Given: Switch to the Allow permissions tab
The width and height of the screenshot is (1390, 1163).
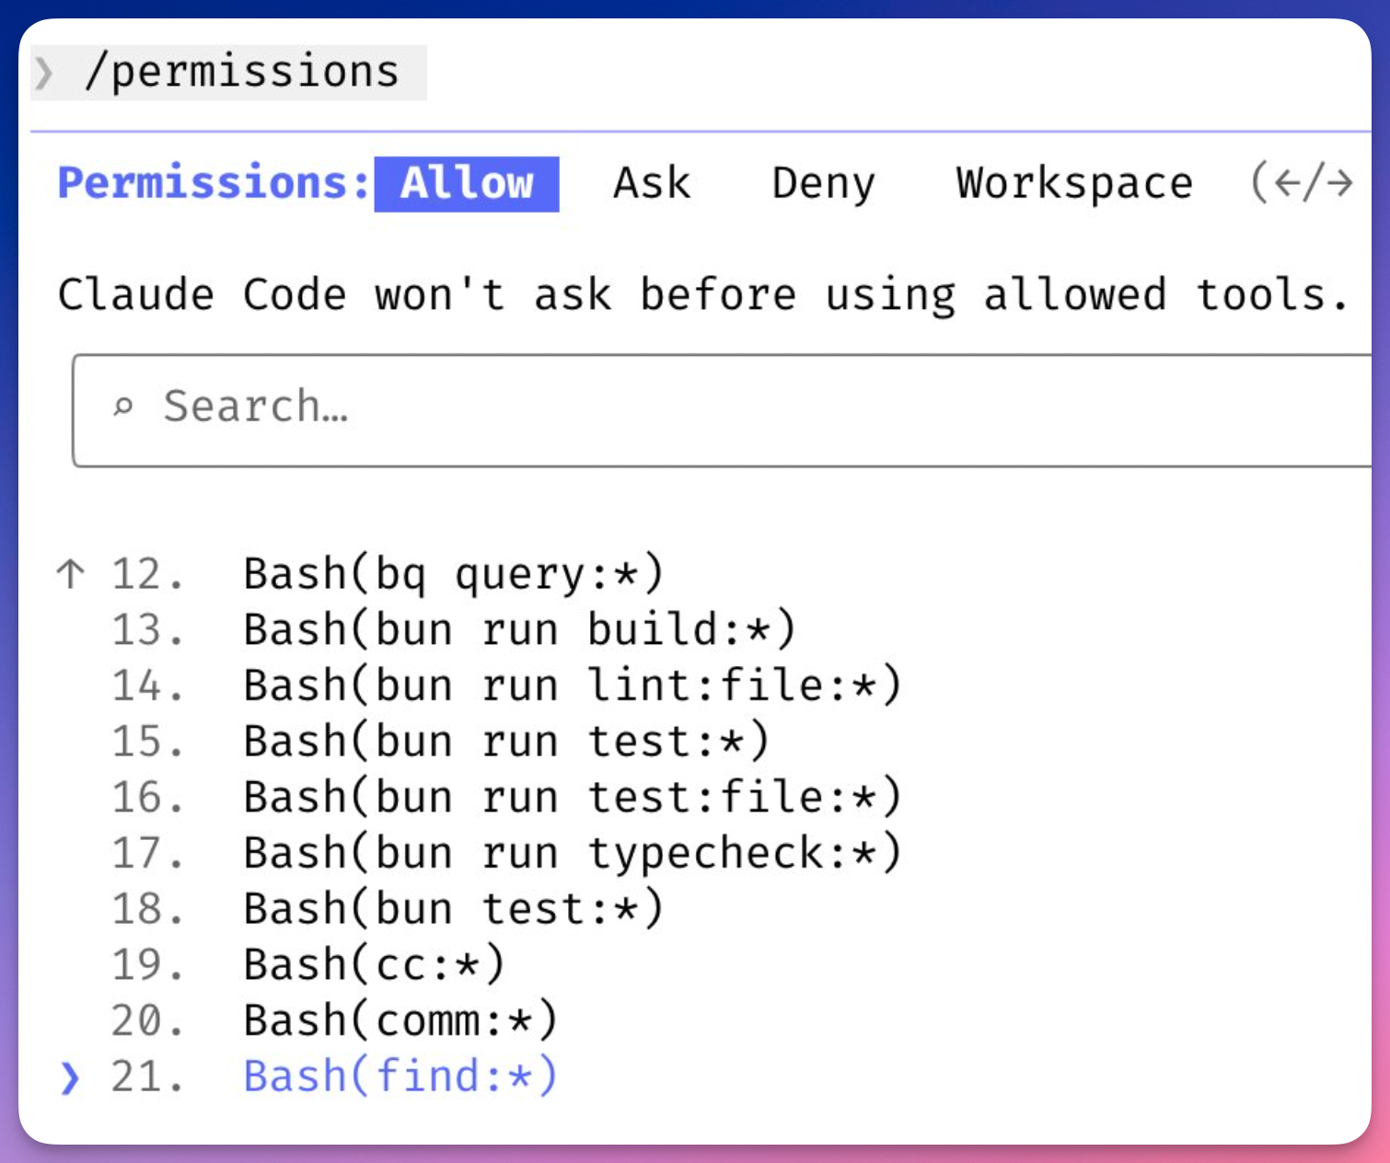Looking at the screenshot, I should (x=467, y=183).
